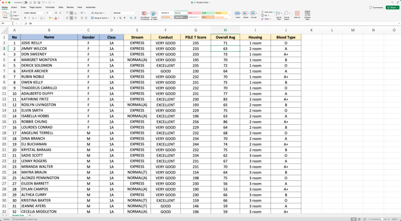The height and width of the screenshot is (221, 401).
Task: Activate the Format painter brush
Action: 14,19
